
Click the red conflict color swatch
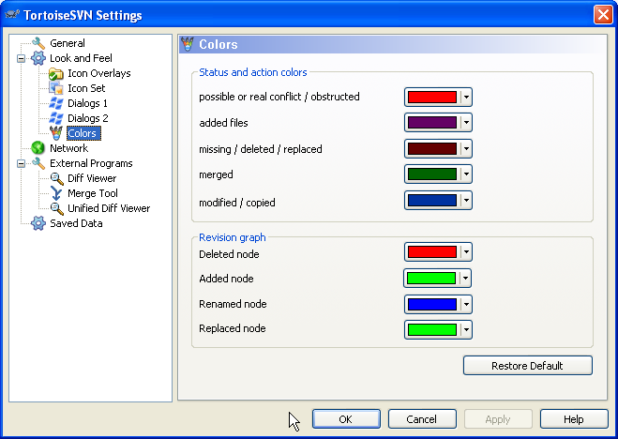pyautogui.click(x=432, y=97)
